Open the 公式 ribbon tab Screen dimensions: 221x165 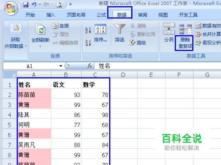tap(101, 15)
